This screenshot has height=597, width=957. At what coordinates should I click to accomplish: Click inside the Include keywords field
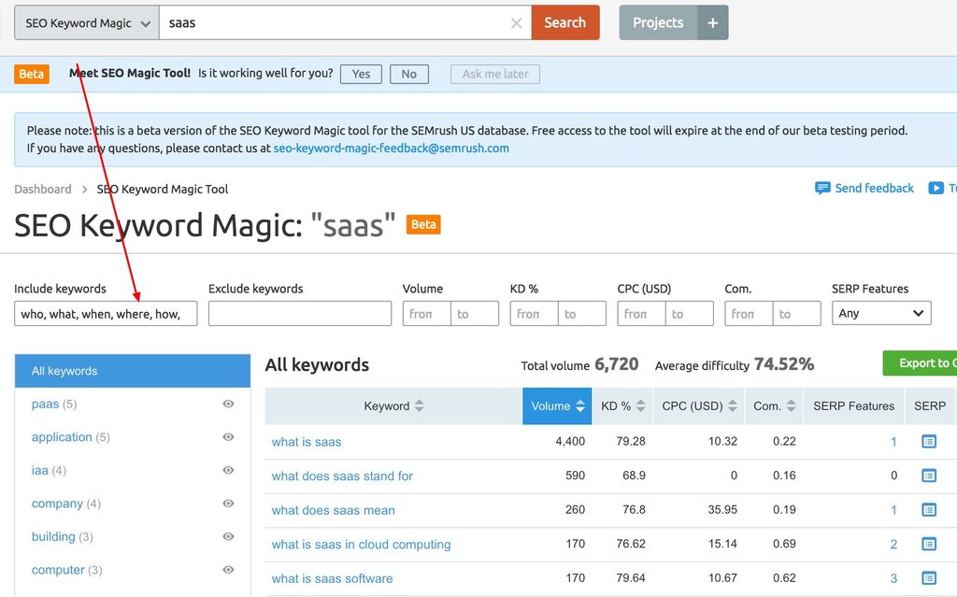[x=105, y=313]
